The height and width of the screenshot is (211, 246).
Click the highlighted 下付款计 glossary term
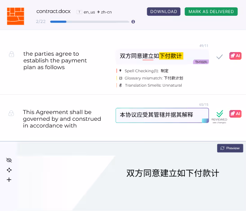171,56
